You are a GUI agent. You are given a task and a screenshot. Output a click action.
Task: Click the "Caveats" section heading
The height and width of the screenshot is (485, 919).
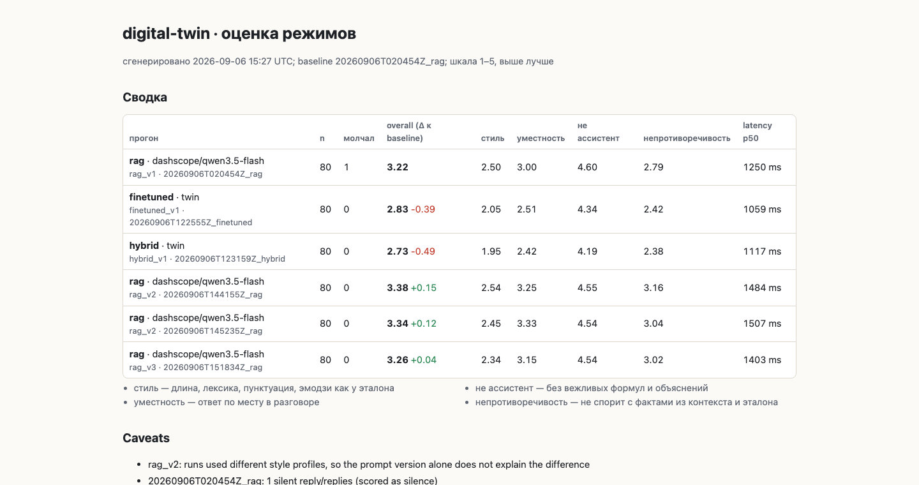[146, 438]
